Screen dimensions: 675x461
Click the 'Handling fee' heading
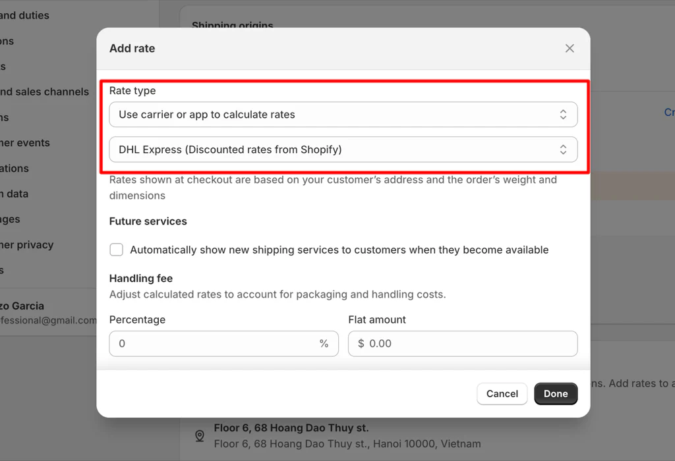pos(141,278)
